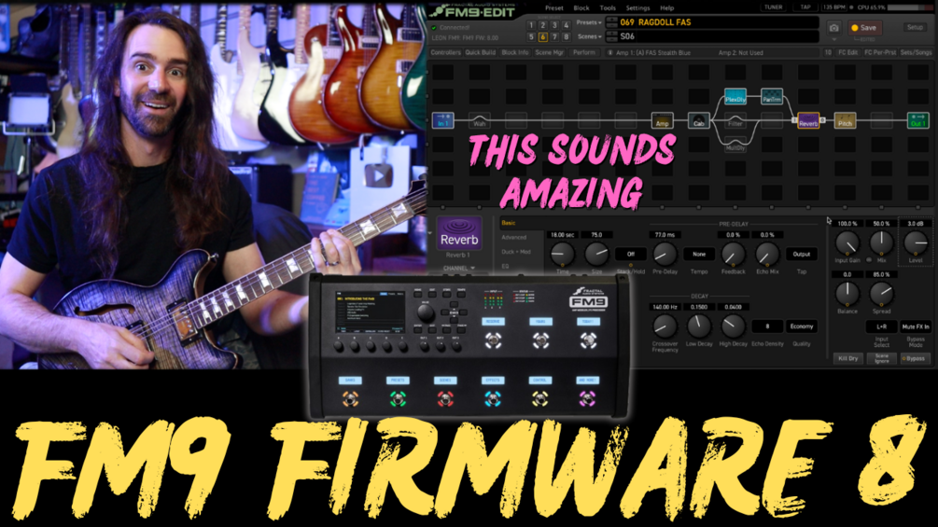Open Scene Mgr
938x527 pixels.
[x=549, y=52]
